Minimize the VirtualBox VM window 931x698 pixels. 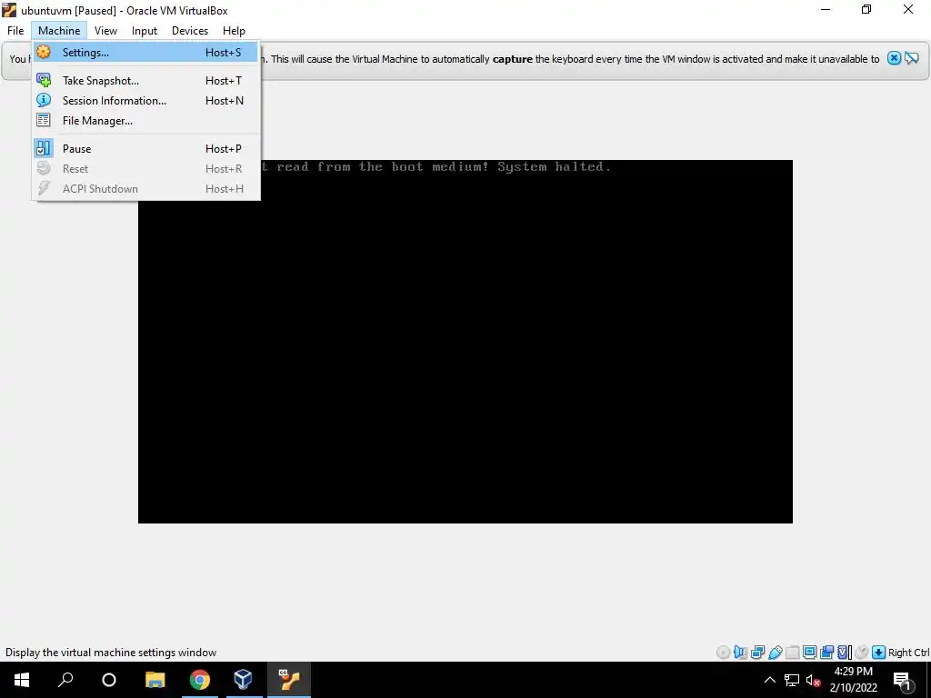pyautogui.click(x=826, y=10)
